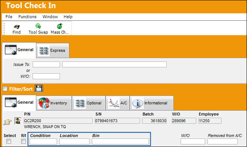The image size is (247, 147).
Task: Click the pointing hand row icon
Action: pyautogui.click(x=7, y=122)
